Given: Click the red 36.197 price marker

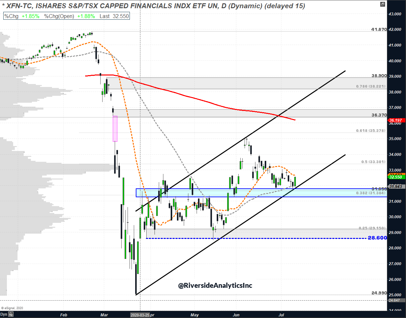Looking at the screenshot, I should point(396,120).
